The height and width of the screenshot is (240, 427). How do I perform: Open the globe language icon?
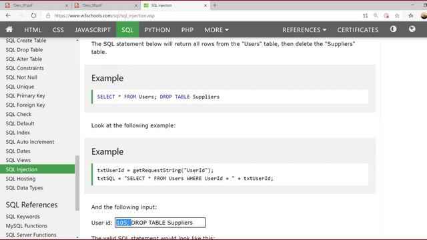pyautogui.click(x=412, y=29)
